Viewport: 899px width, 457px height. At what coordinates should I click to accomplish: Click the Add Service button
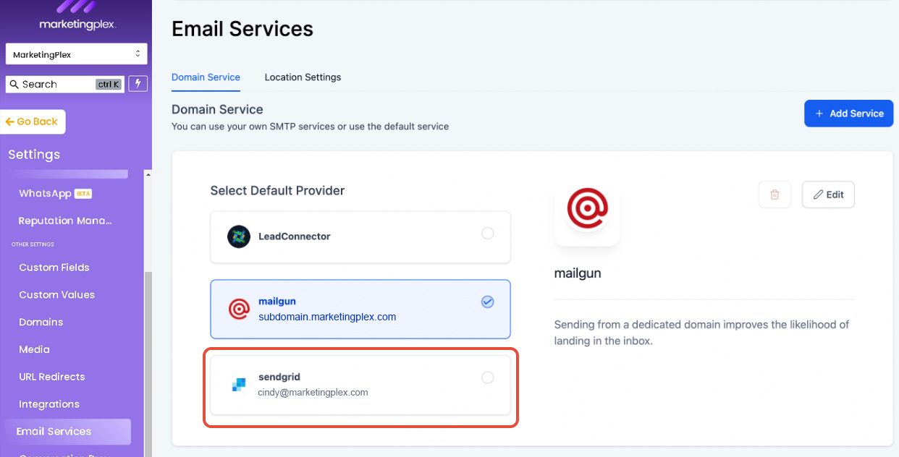848,114
